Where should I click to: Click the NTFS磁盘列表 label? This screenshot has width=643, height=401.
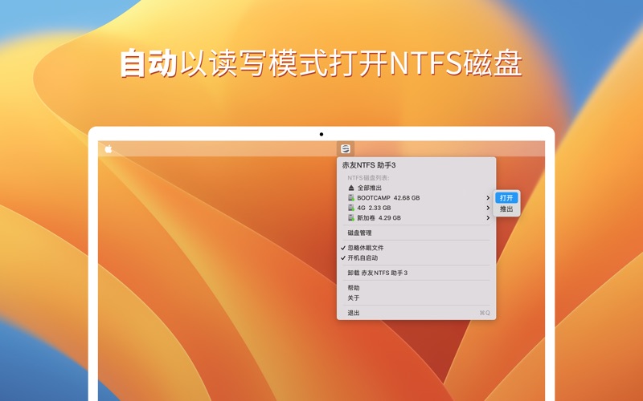coord(368,178)
